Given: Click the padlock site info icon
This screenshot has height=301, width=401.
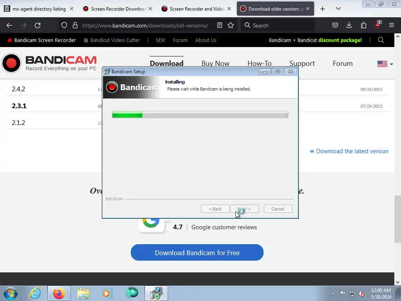Looking at the screenshot, I should [x=75, y=25].
